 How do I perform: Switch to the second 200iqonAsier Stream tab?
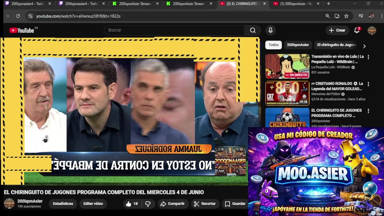[189, 4]
